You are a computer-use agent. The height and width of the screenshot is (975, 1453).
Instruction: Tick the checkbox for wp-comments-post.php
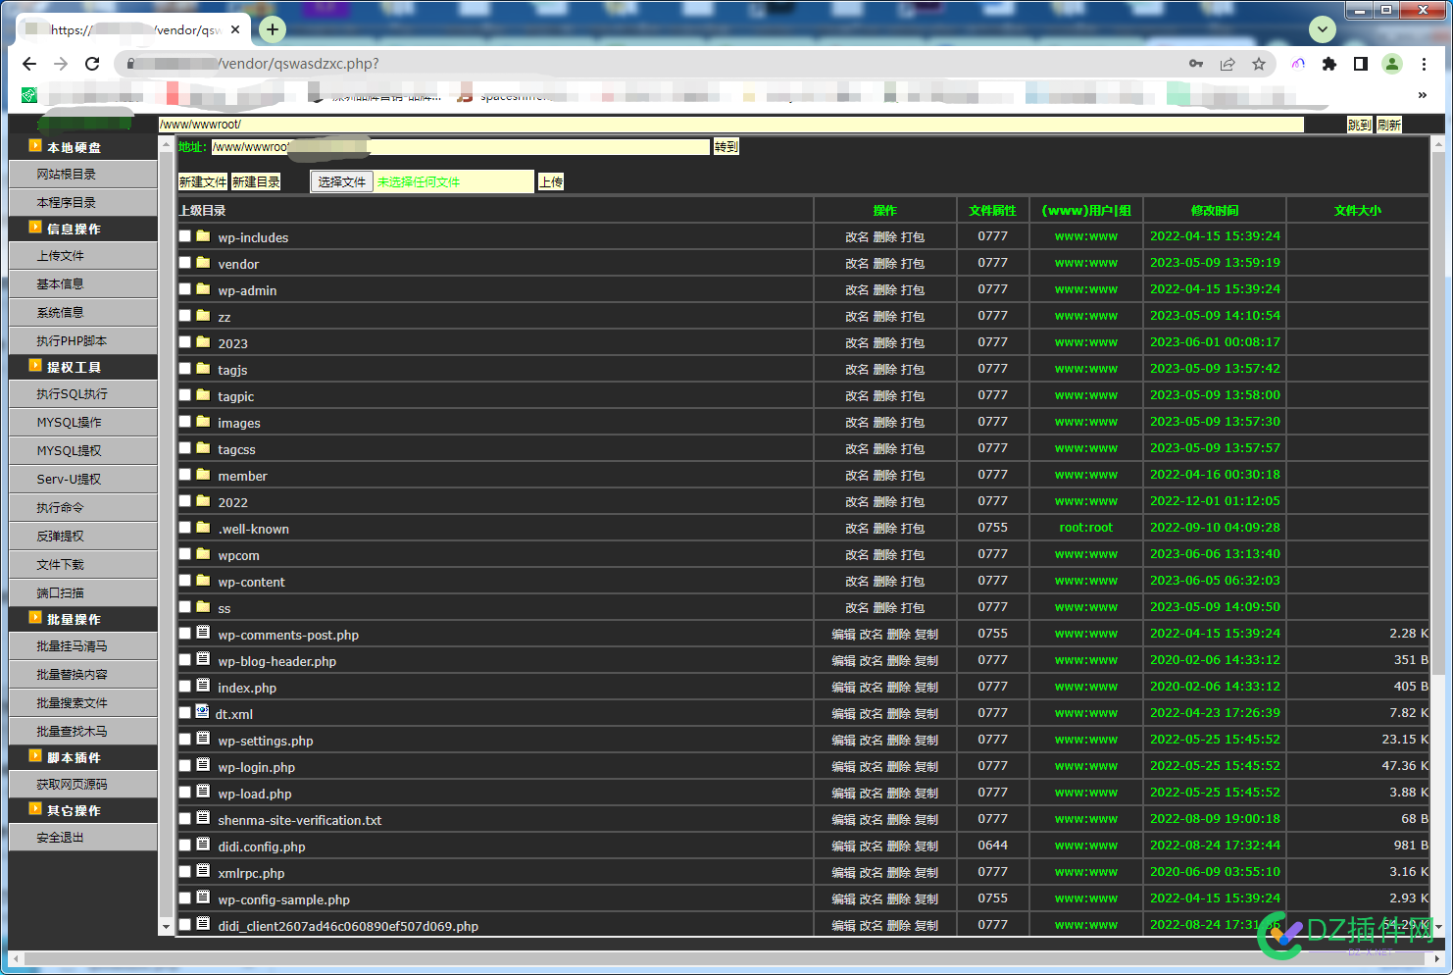coord(185,634)
